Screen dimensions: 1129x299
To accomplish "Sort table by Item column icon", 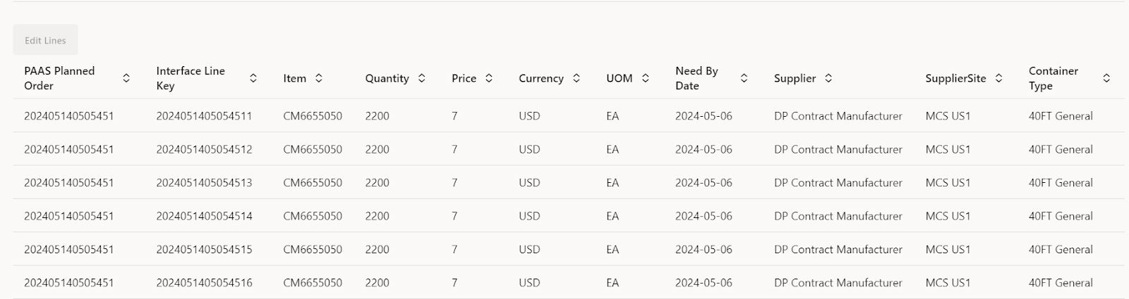I will coord(319,78).
